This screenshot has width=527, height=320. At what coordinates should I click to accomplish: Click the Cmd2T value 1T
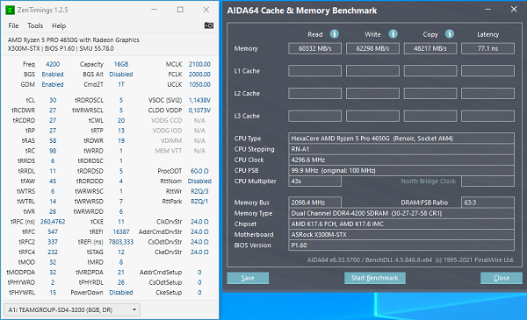(x=121, y=84)
